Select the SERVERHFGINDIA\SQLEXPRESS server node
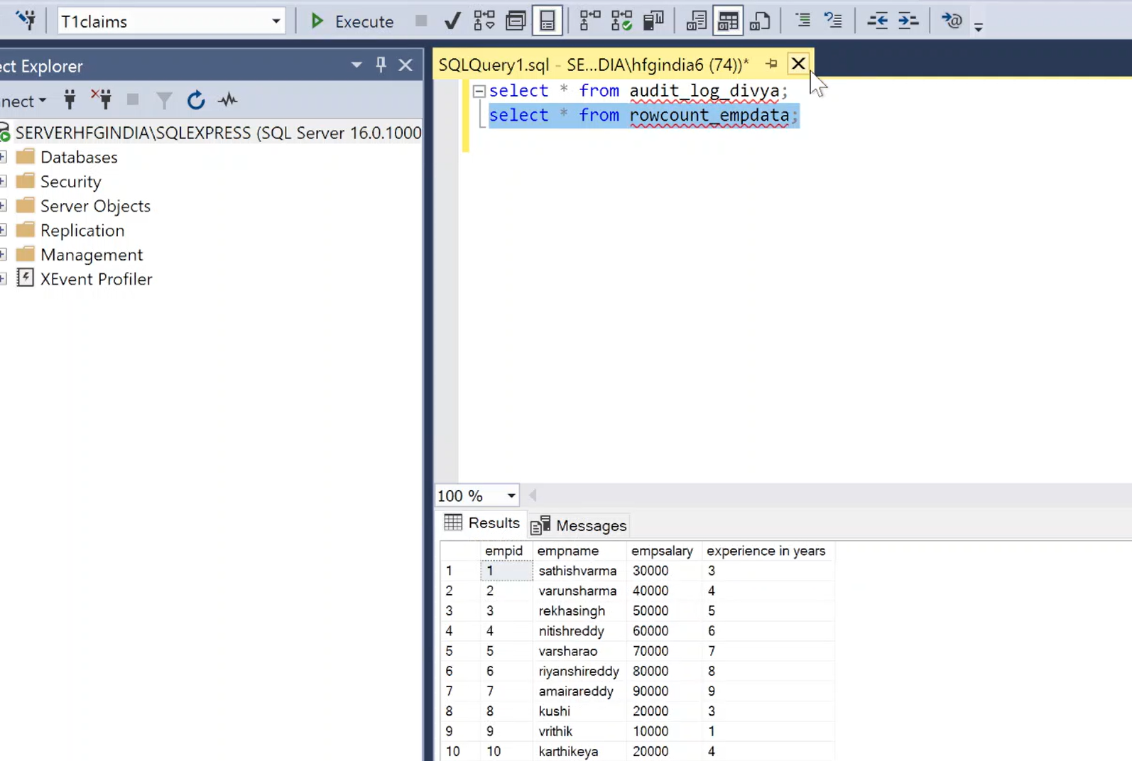The width and height of the screenshot is (1132, 761). 218,133
